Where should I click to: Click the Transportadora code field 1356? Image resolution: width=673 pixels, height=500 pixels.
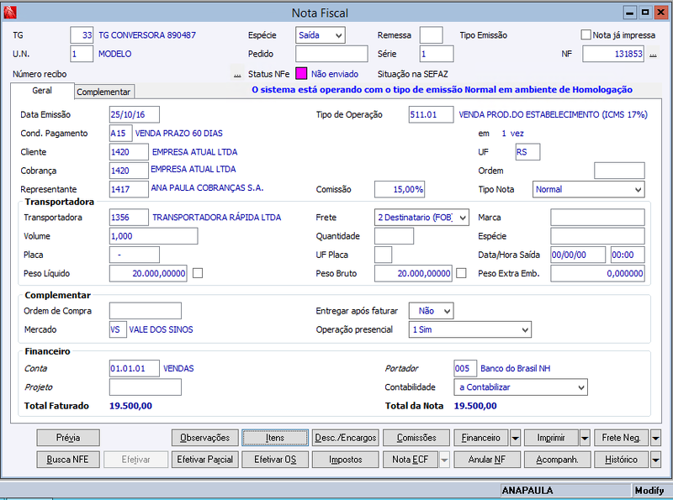click(129, 218)
